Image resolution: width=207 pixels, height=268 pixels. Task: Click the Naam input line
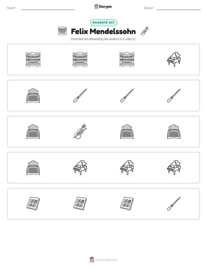click(48, 8)
